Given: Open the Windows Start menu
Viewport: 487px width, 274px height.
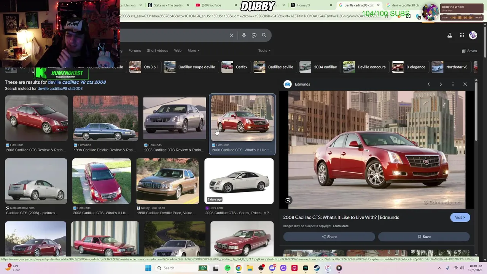Looking at the screenshot, I should (x=148, y=268).
